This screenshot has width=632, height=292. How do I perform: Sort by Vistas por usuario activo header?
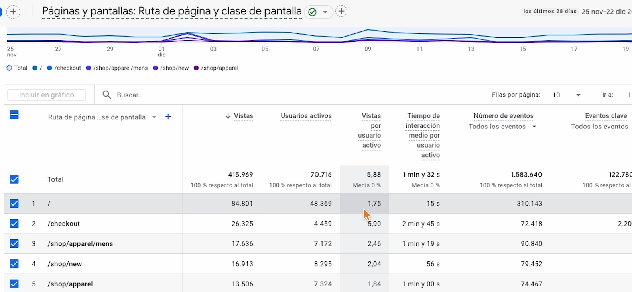pyautogui.click(x=370, y=130)
